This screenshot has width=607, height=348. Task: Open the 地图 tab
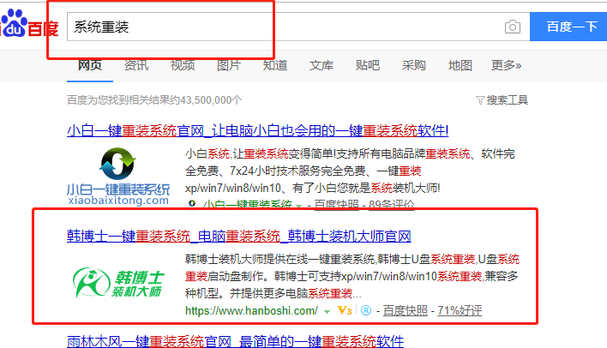point(460,65)
